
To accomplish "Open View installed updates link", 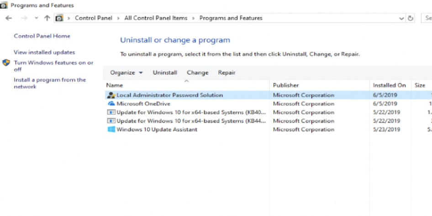I will click(44, 52).
